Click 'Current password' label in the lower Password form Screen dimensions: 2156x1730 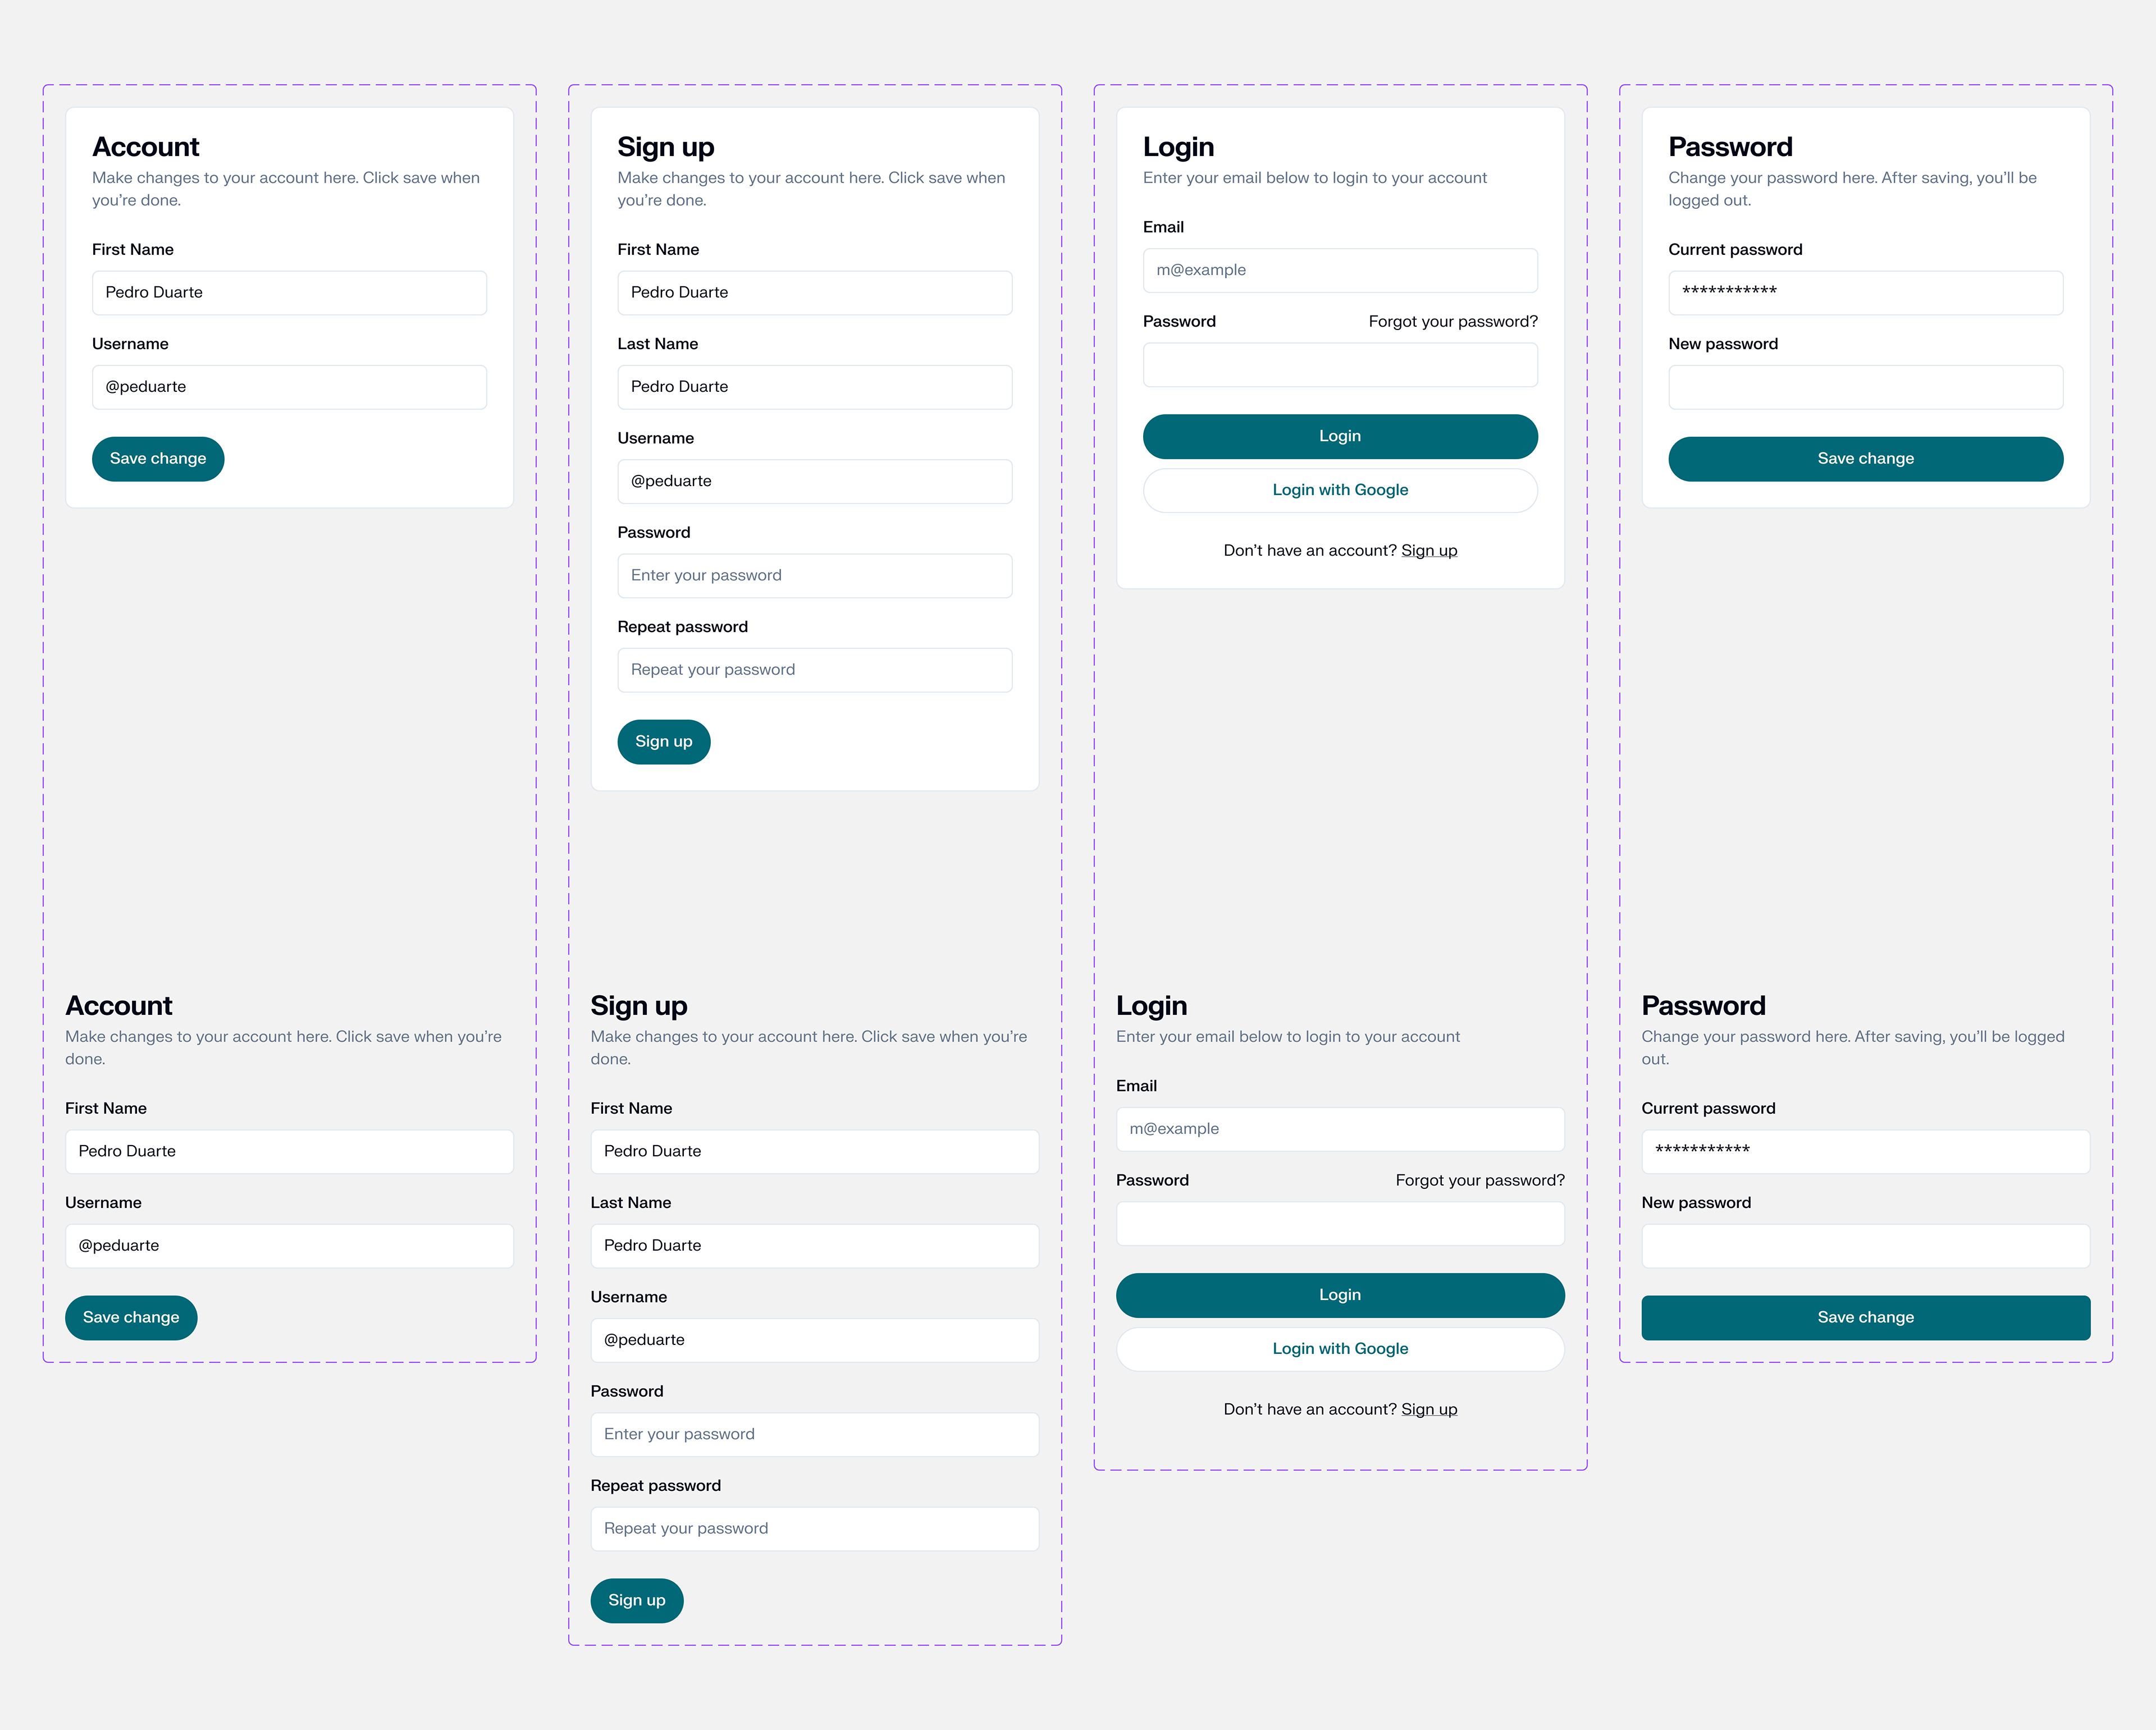pos(1708,1108)
